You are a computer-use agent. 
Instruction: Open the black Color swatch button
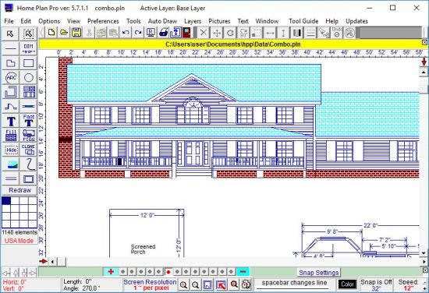coord(347,284)
